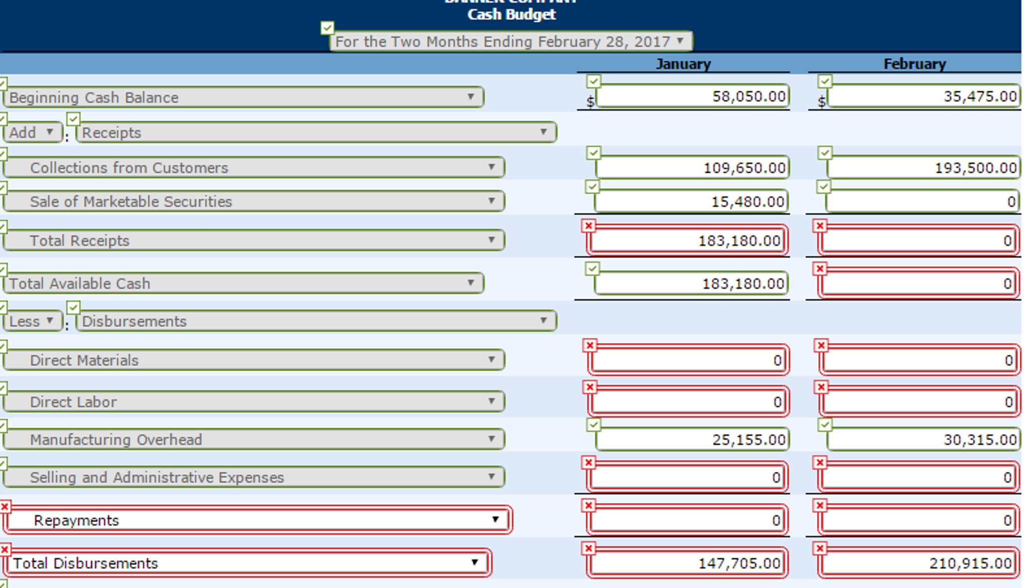Click February Repayments amount field
The height and width of the screenshot is (588, 1024).
[918, 520]
